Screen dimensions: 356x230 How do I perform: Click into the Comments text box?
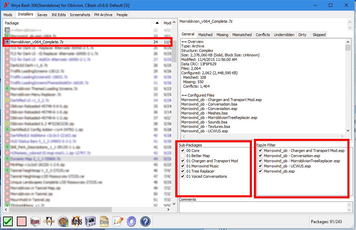pyautogui.click(x=263, y=207)
